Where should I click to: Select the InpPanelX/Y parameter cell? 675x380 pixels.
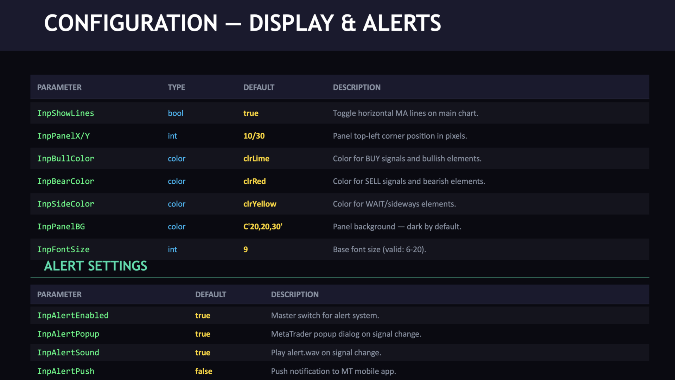point(63,136)
